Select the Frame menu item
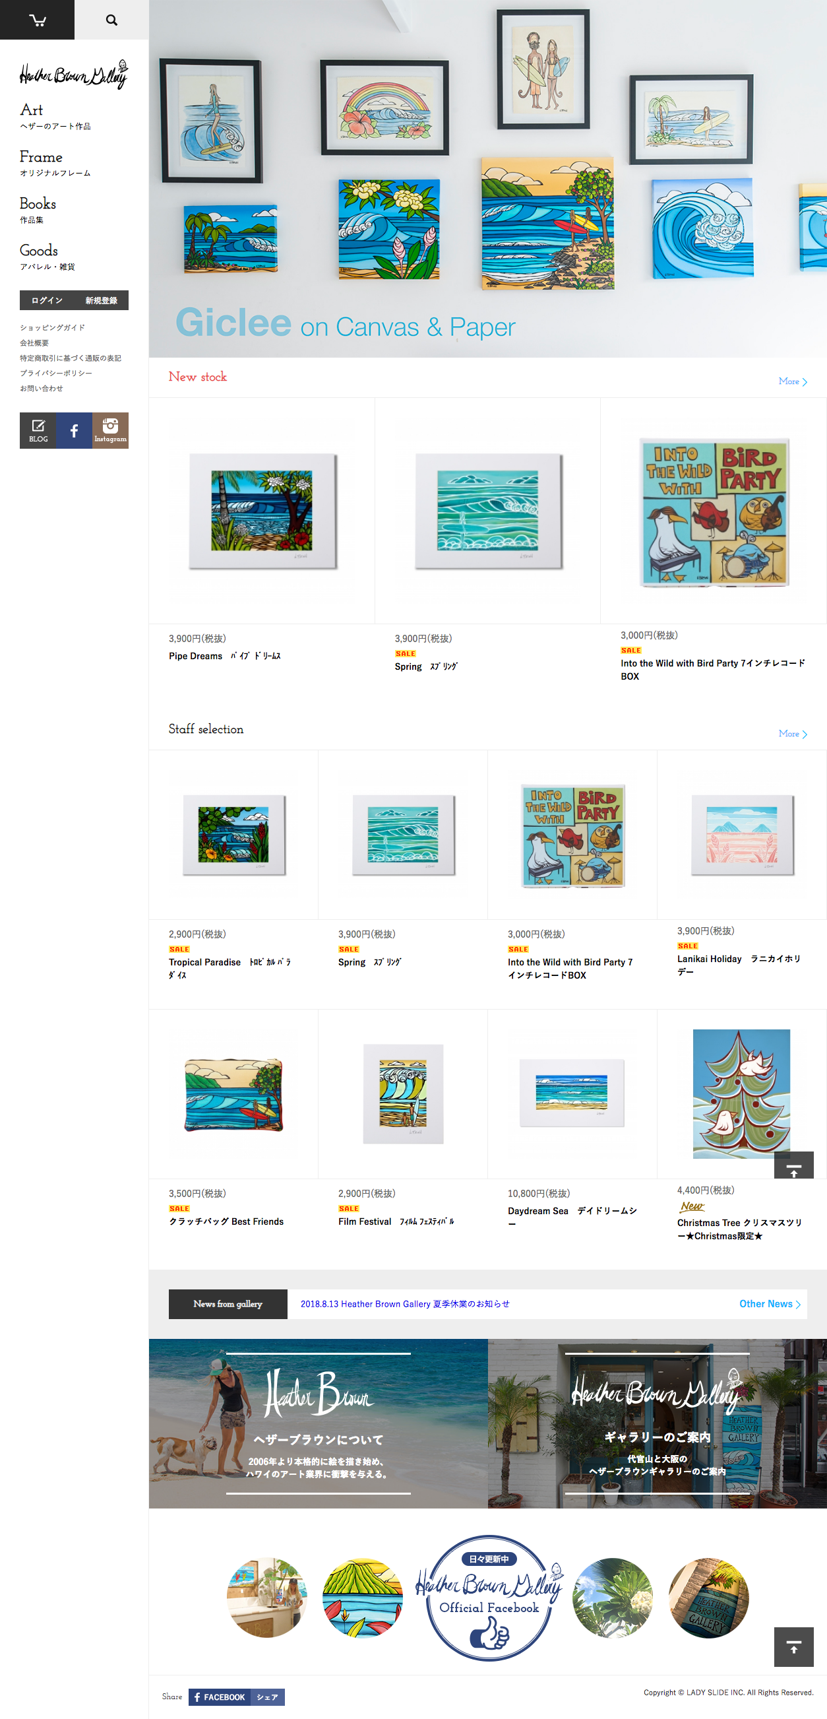 pos(55,163)
